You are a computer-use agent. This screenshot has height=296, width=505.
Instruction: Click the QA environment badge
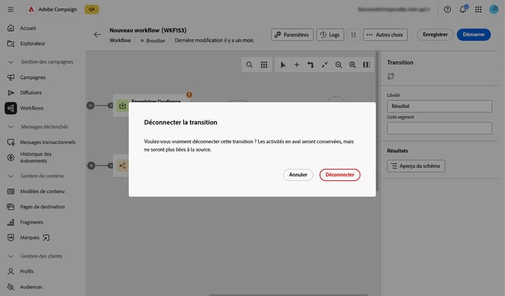(92, 9)
